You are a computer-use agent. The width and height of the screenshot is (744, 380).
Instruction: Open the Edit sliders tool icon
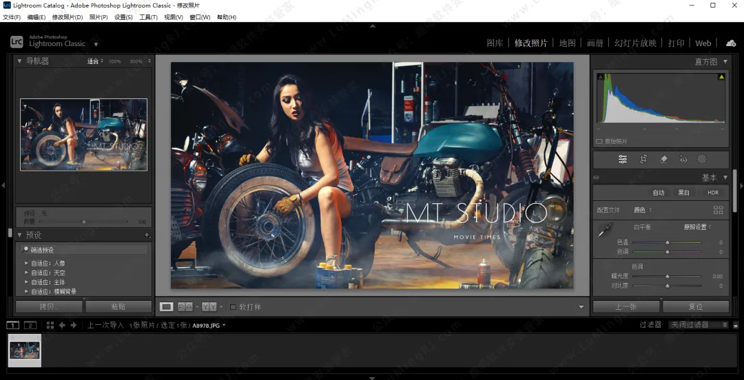(x=623, y=159)
